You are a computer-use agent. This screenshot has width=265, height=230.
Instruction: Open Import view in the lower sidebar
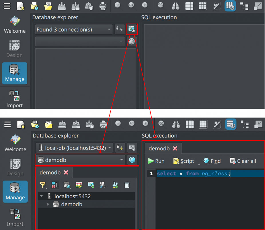[x=15, y=217]
